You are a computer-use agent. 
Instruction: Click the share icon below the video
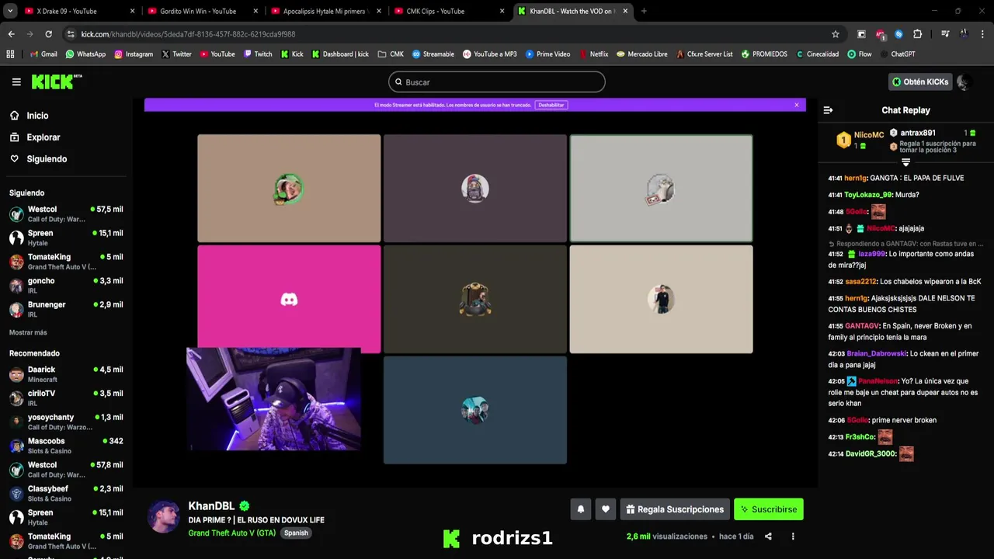(x=768, y=536)
